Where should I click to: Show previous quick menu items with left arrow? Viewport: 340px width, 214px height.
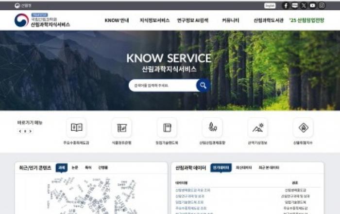20,131
